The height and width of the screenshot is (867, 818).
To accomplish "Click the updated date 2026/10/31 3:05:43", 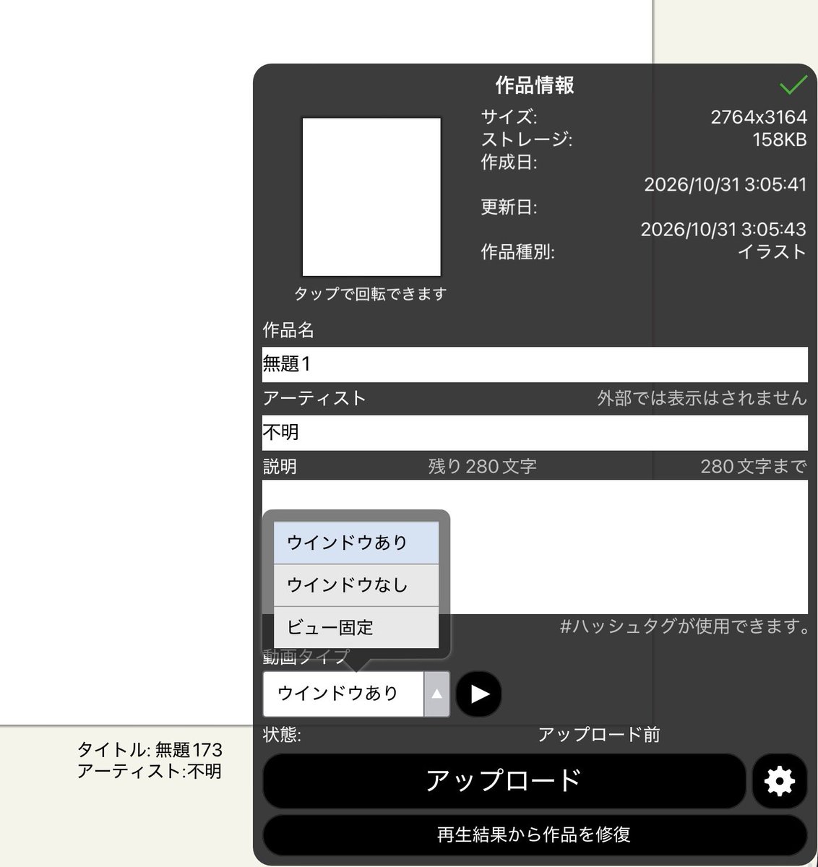I will (x=723, y=229).
